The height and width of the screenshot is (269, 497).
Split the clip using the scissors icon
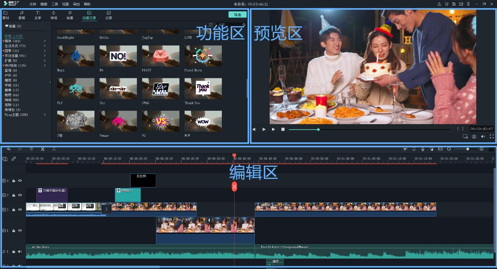(x=43, y=149)
